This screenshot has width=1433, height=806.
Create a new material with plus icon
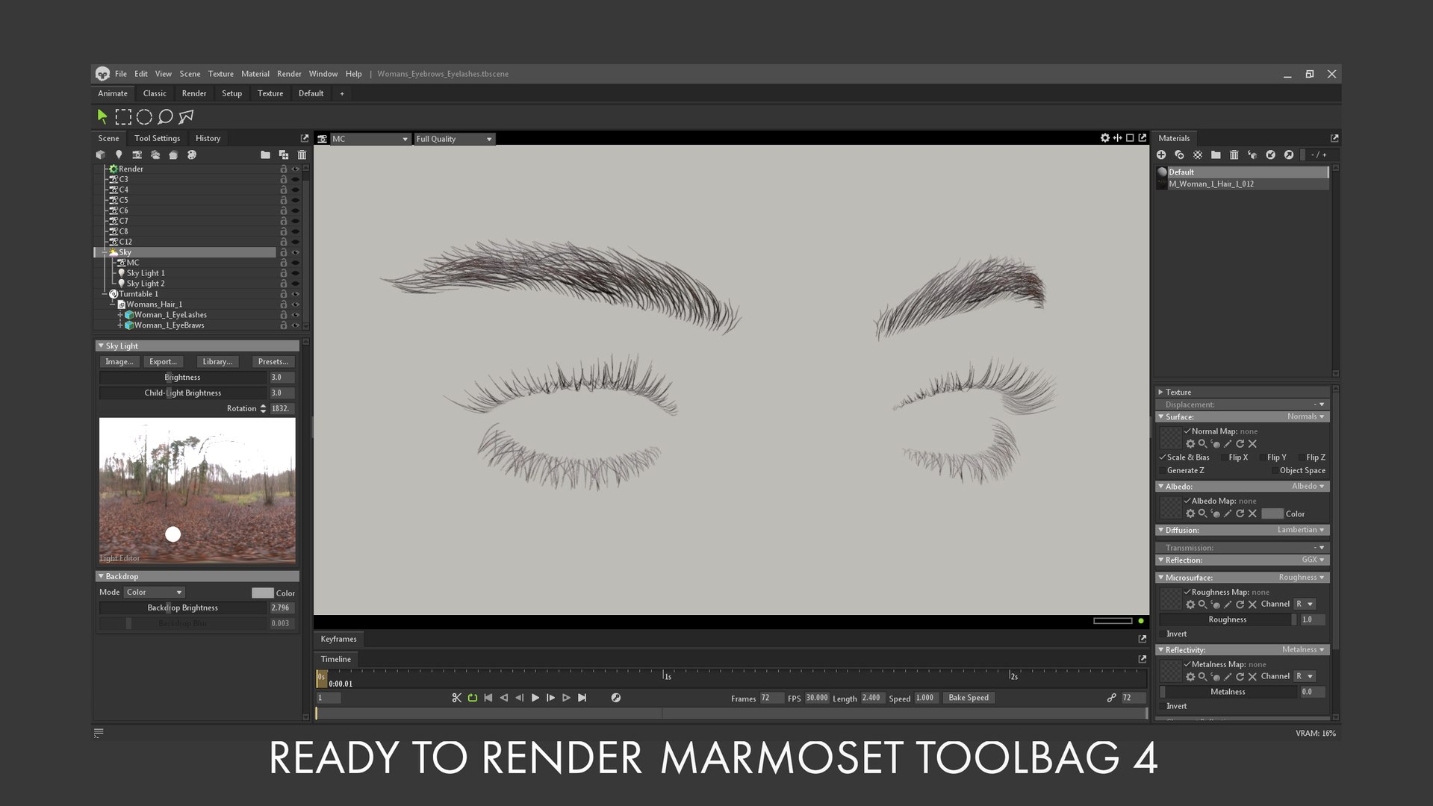tap(1161, 154)
